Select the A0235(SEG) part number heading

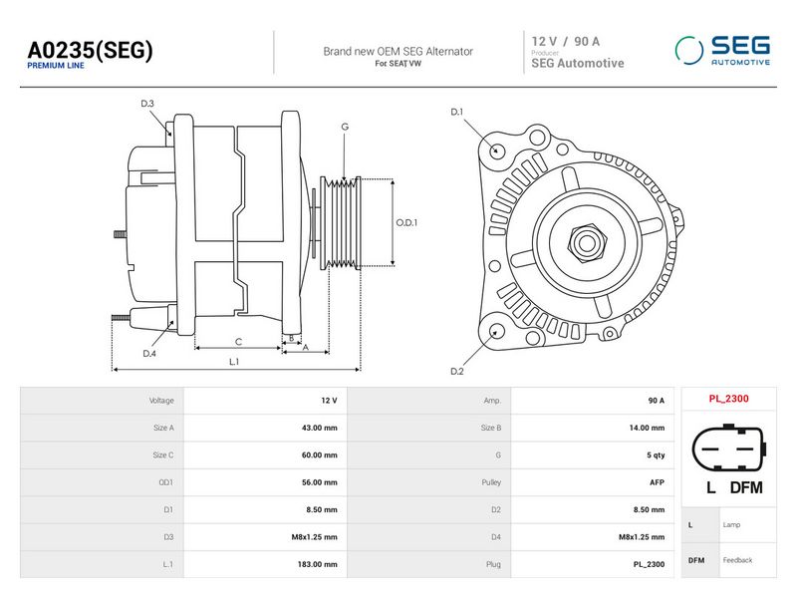tap(90, 50)
